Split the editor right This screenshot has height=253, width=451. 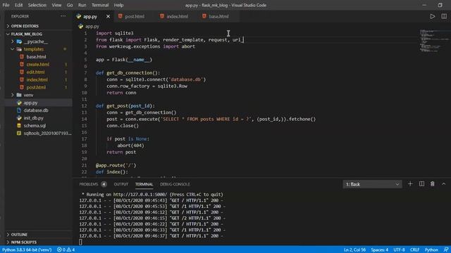tap(444, 16)
